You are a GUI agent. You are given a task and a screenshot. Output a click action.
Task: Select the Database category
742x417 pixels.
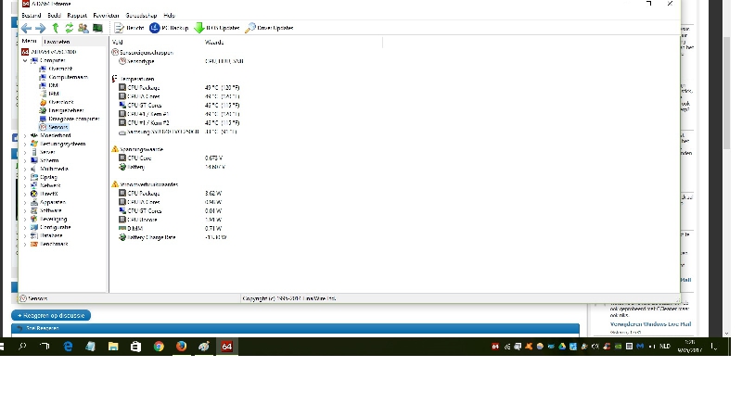46,236
